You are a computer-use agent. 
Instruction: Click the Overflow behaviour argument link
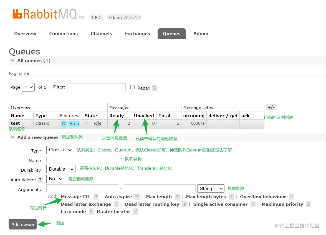pos(263,197)
